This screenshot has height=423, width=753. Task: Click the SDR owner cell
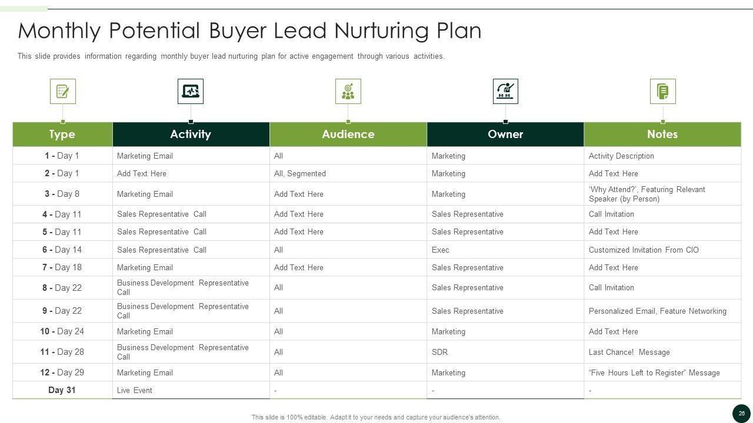(439, 352)
